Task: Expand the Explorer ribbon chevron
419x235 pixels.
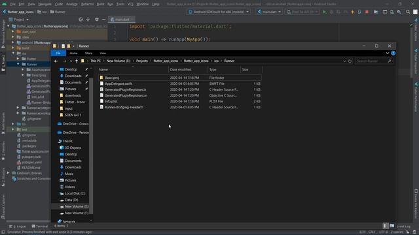Action: [x=388, y=54]
